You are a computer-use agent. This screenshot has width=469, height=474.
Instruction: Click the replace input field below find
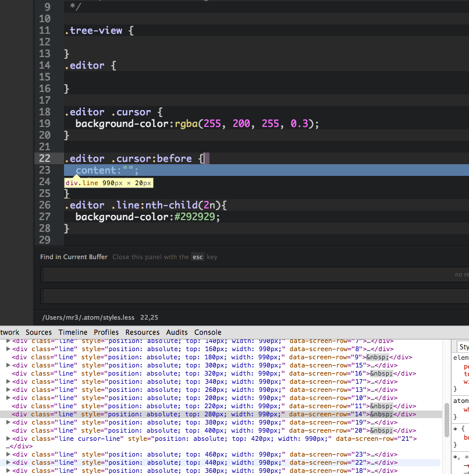[250, 296]
